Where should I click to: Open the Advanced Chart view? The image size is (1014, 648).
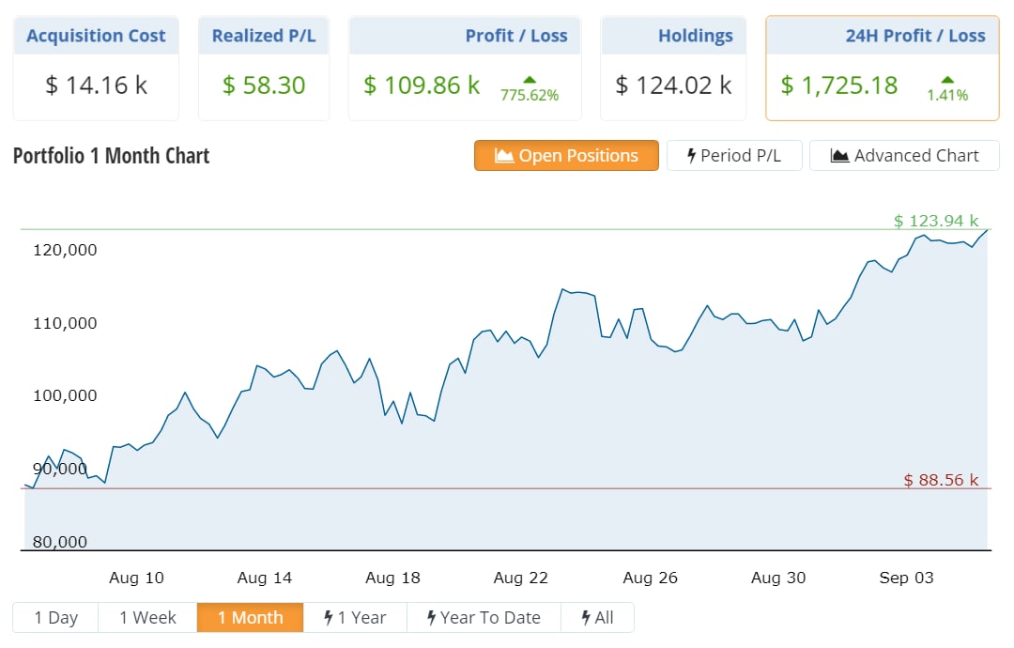904,156
